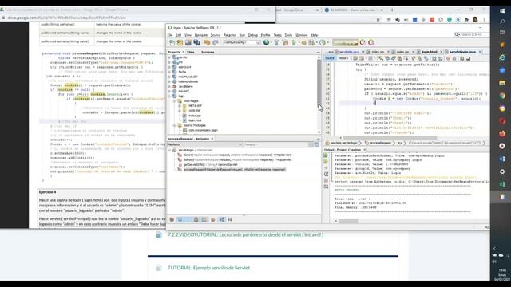Viewport: 511px width, 287px height.
Task: Expand the WEB-INF folder node
Action: [x=180, y=111]
